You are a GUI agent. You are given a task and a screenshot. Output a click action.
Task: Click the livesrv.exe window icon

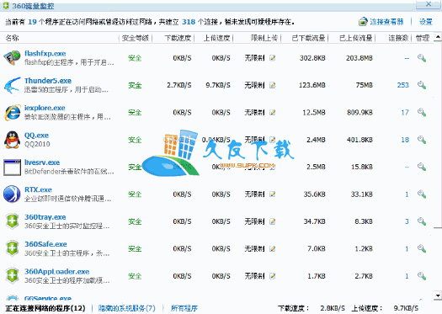[12, 167]
